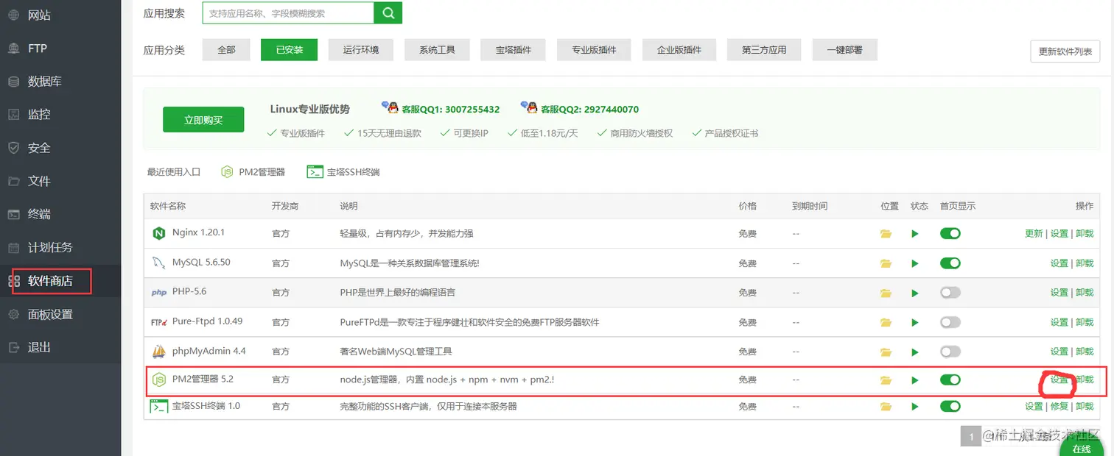Select the 一键部署 category tab

pyautogui.click(x=845, y=50)
